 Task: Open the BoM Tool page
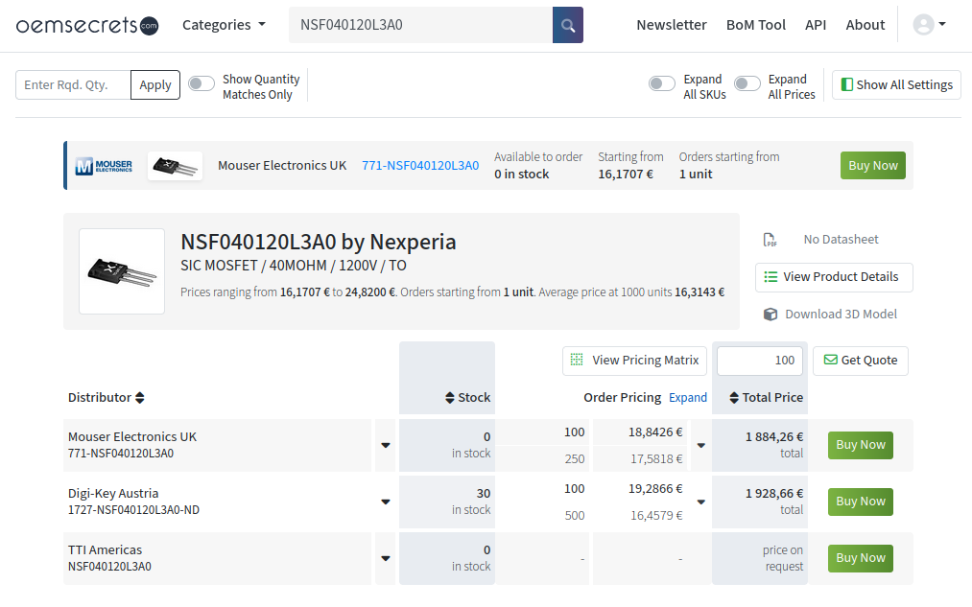pyautogui.click(x=755, y=25)
